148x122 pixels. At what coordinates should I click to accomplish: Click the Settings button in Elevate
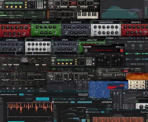[85, 91]
